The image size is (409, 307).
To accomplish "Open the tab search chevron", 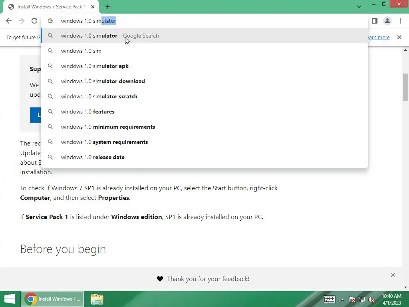I will tap(359, 7).
